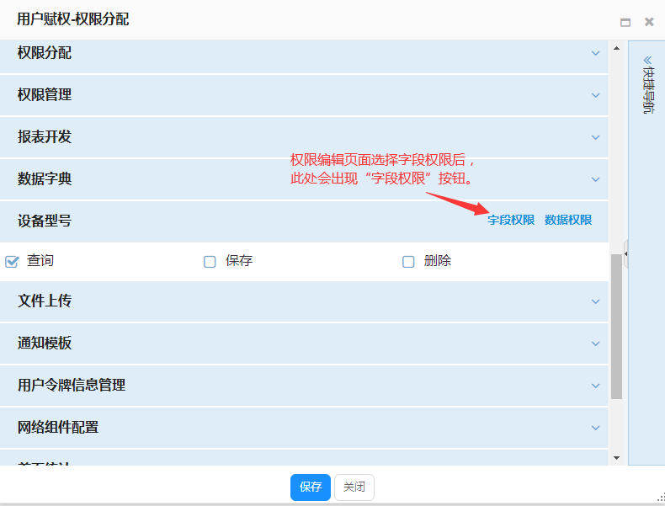665x506 pixels.
Task: Click the side panel splitter handle arrow
Action: (x=625, y=253)
